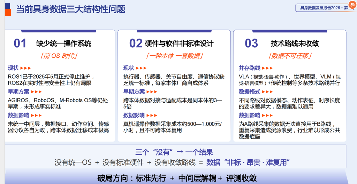Click '现状' label in the 02 card
This screenshot has height=184, width=357.
point(129,68)
